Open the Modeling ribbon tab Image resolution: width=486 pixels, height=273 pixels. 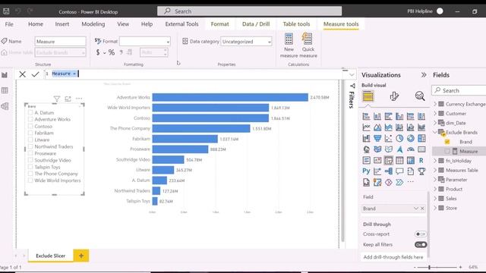tap(93, 24)
